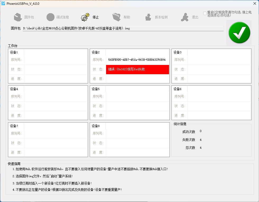Viewport: 259px width, 202px height.
Task: Click the 设备3 panel header
Action: pyautogui.click(x=178, y=52)
